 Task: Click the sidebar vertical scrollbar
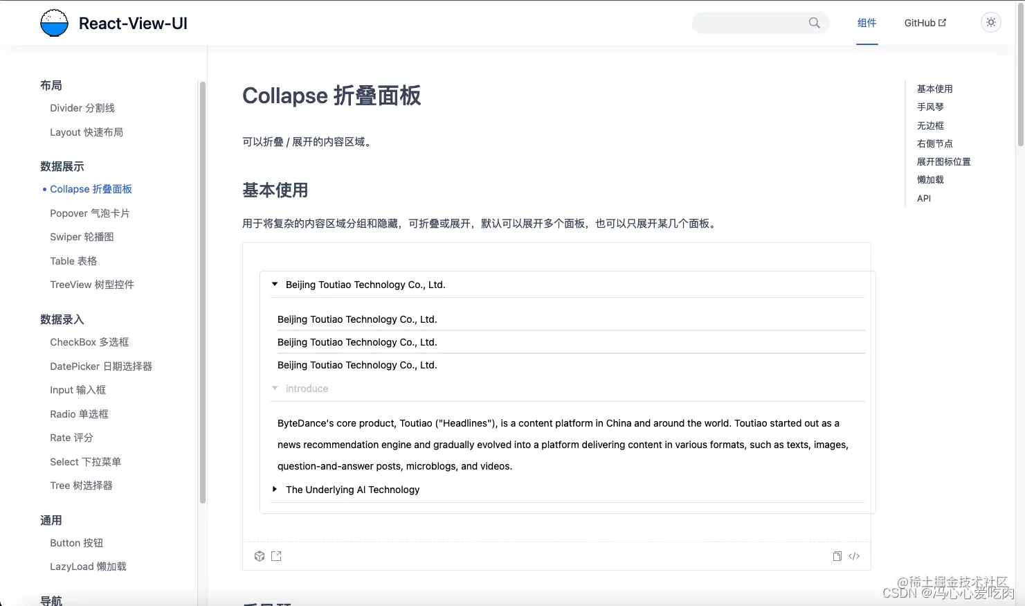[x=203, y=292]
